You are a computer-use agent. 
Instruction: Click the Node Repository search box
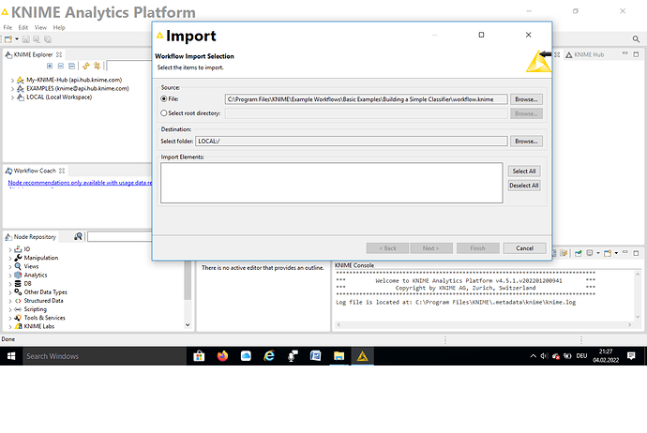[120, 237]
